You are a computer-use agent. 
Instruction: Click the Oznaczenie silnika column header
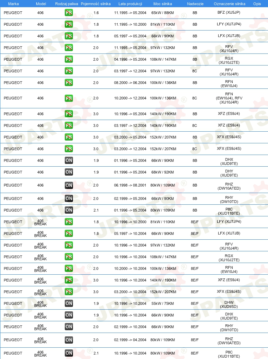[230, 4]
